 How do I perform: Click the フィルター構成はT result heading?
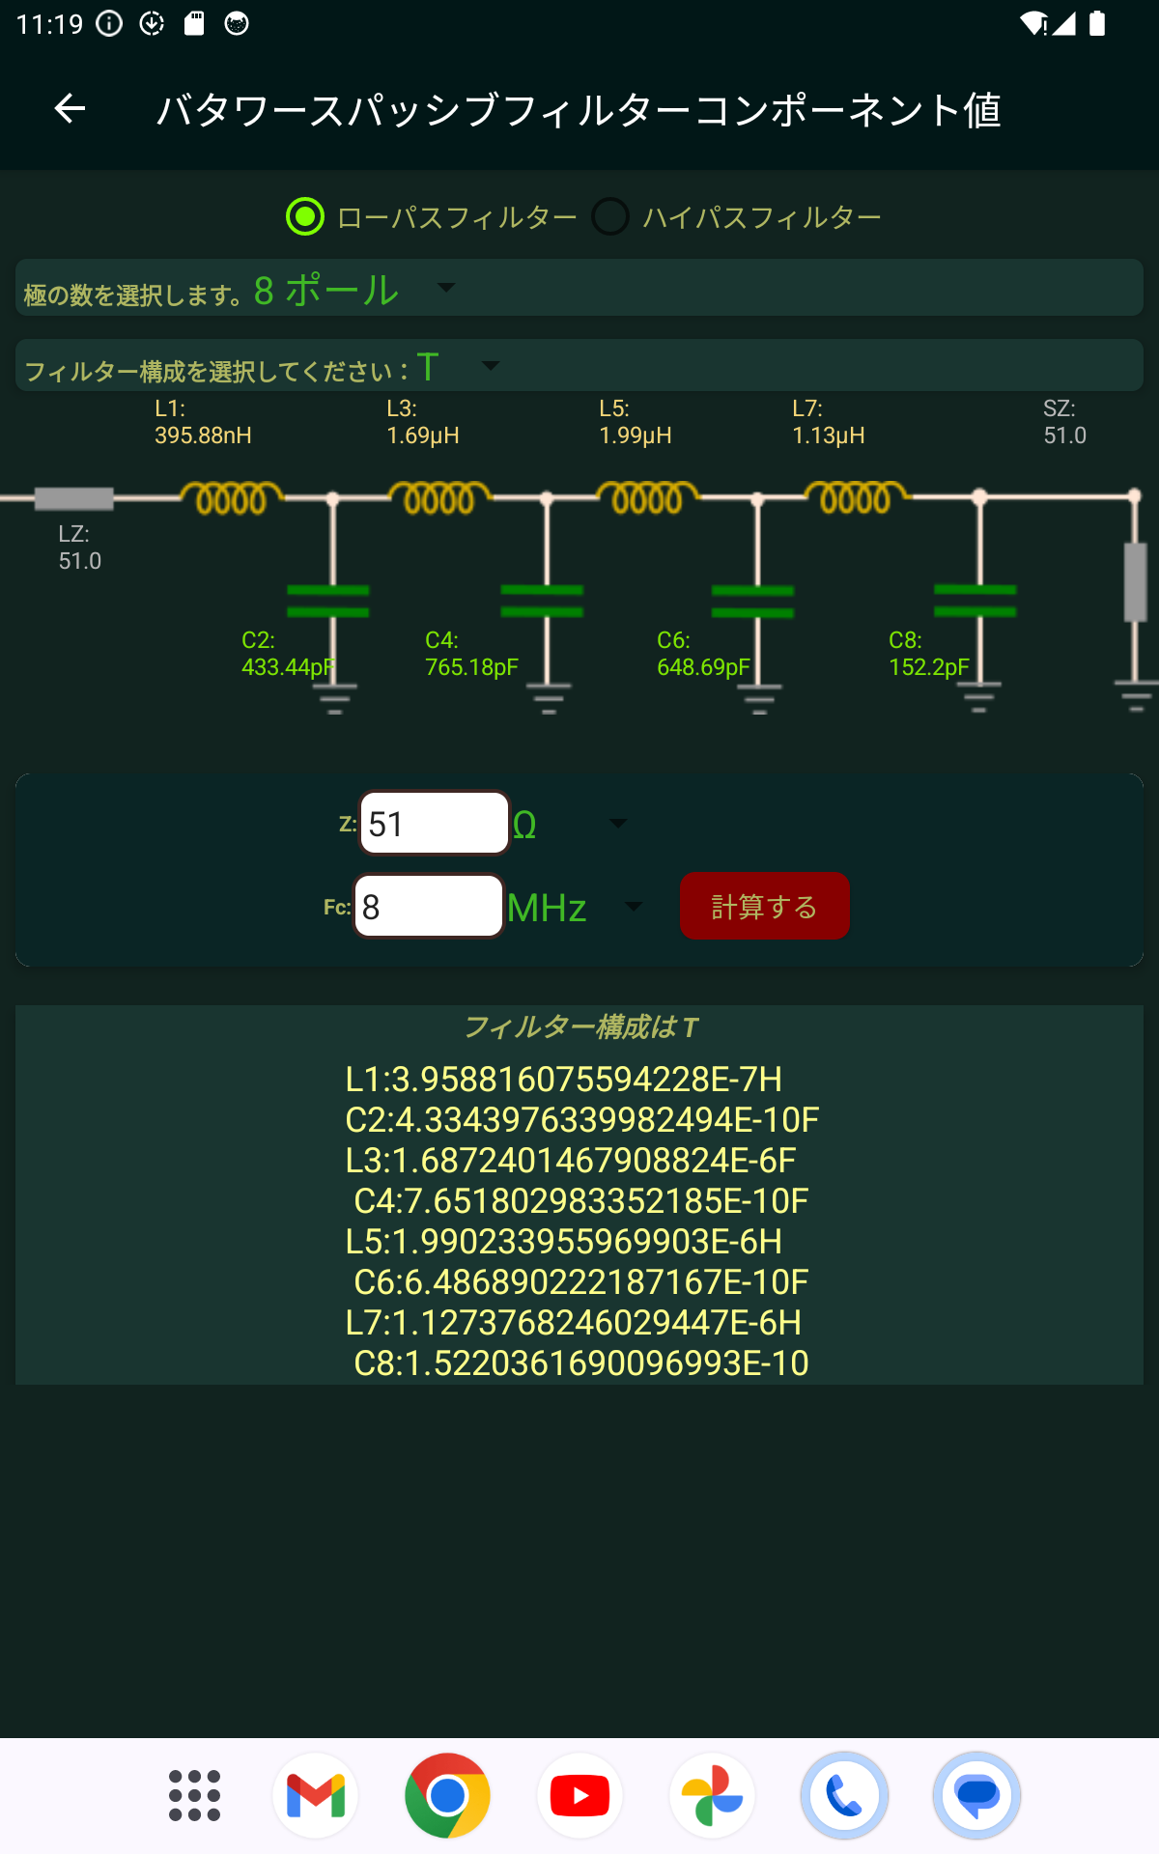tap(579, 1026)
